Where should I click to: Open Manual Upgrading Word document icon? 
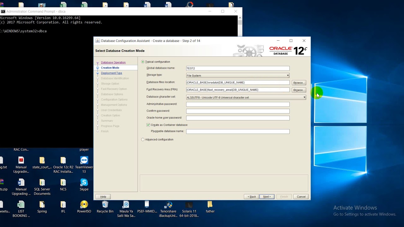tap(21, 187)
